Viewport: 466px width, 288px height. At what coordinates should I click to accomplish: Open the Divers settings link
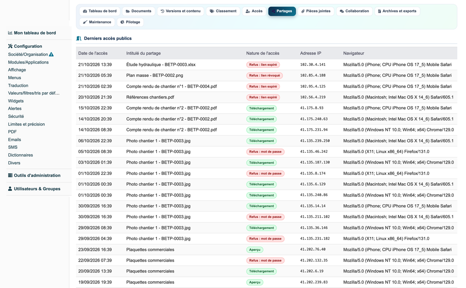tap(14, 163)
